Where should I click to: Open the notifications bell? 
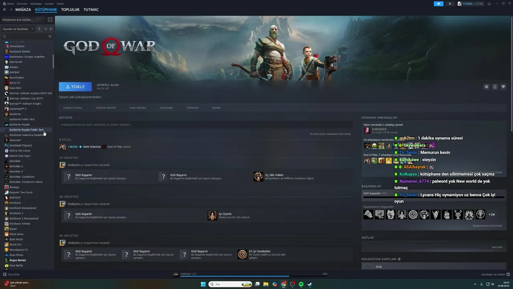click(450, 4)
